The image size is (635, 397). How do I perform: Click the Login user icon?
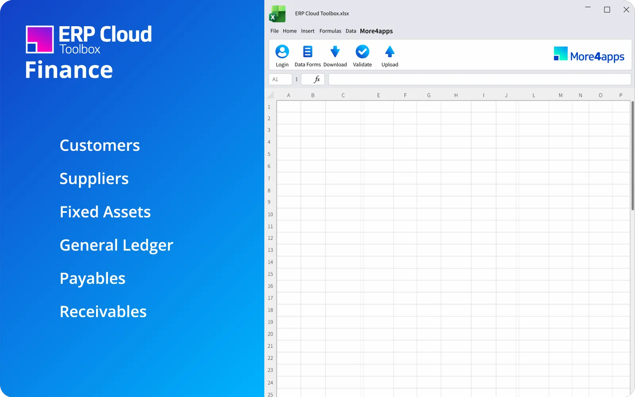[x=282, y=52]
